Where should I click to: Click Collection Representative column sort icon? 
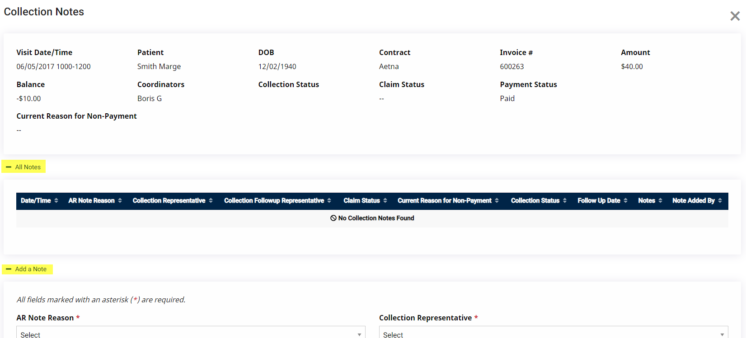click(211, 201)
